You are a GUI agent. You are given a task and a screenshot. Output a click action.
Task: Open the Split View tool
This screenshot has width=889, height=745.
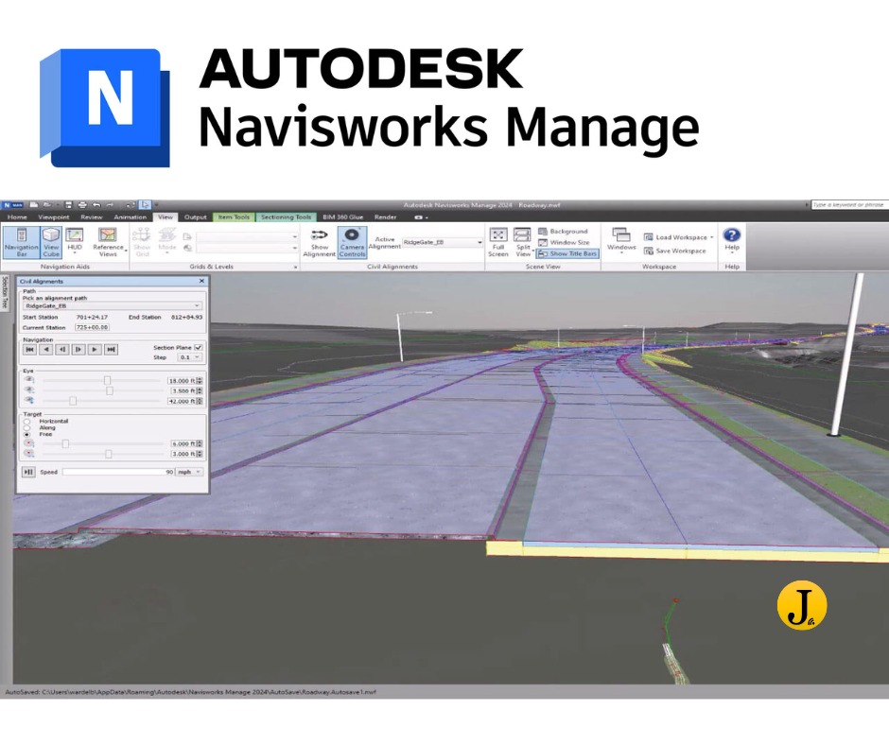pos(523,242)
